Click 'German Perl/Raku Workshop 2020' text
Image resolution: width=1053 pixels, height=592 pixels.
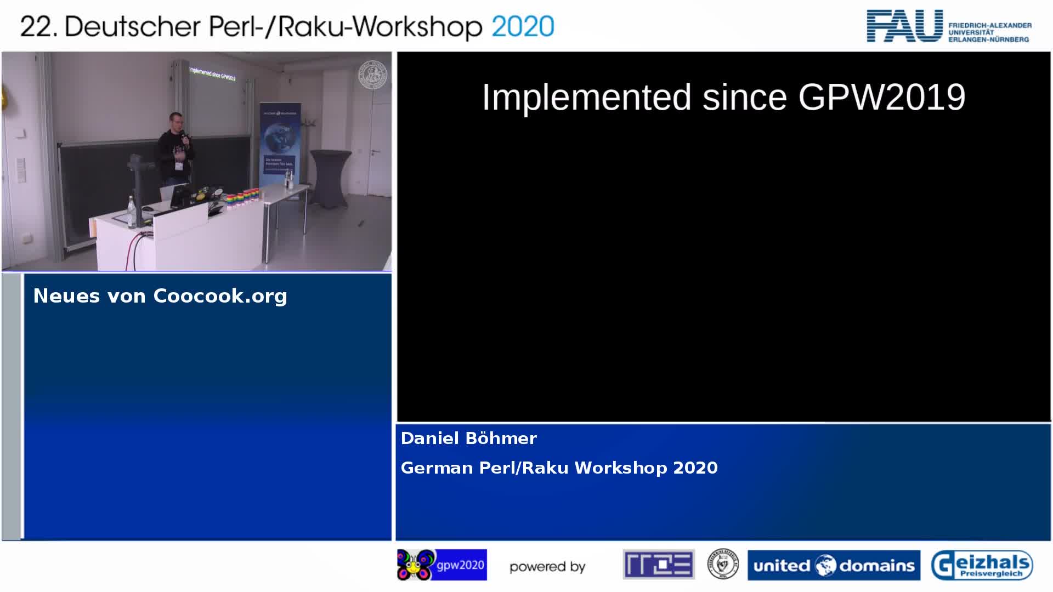click(559, 468)
